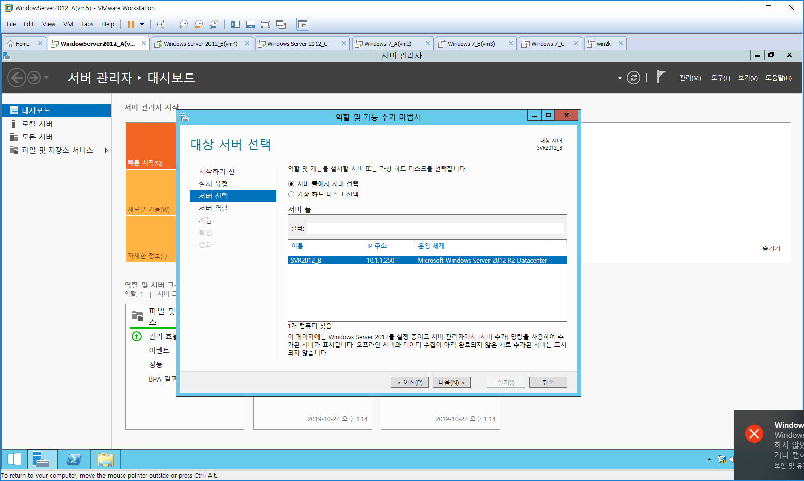Toggle the console view button
Viewport: 804px width, 481px height.
(x=303, y=24)
